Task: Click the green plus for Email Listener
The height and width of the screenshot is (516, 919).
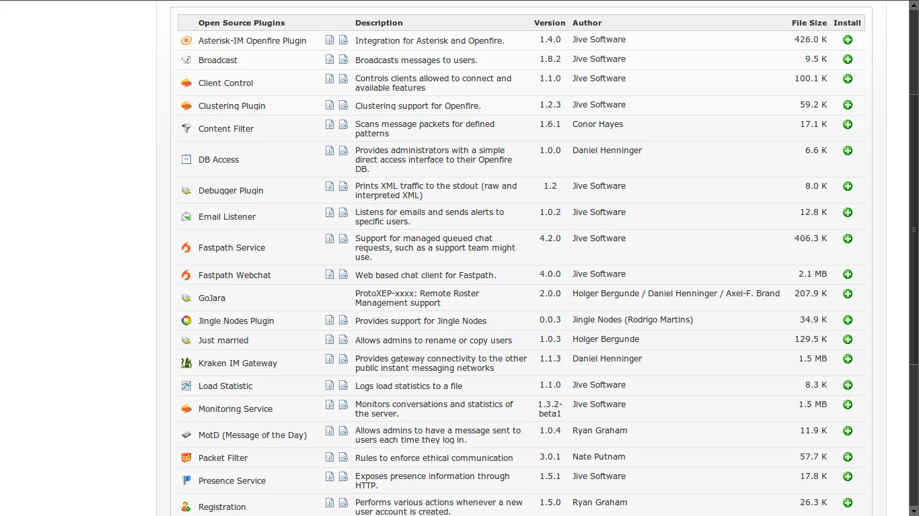Action: pos(848,212)
